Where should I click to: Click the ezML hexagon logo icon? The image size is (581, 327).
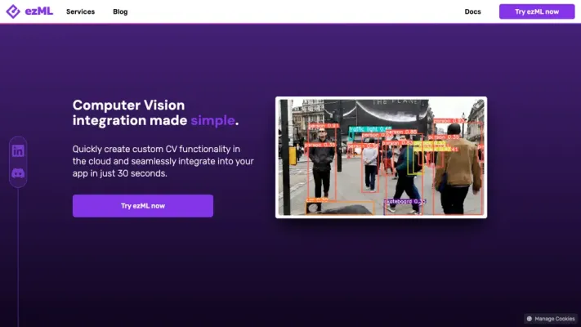point(12,11)
